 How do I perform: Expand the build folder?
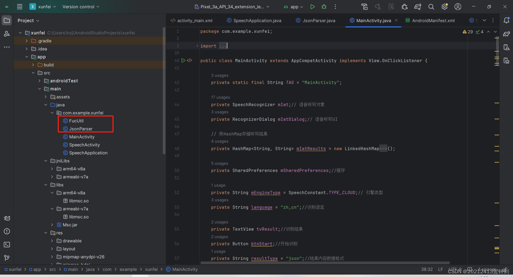pos(33,65)
